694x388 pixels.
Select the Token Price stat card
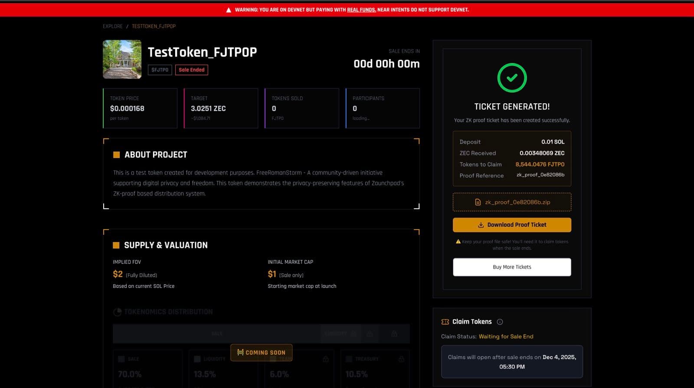(x=140, y=109)
